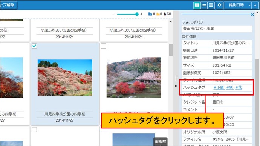Screen dimensions: 260x146
Task: Click the value 小原支所
Action: [x=220, y=132]
